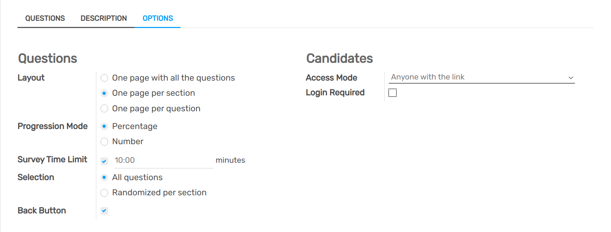Open the DESCRIPTION tab

click(103, 18)
